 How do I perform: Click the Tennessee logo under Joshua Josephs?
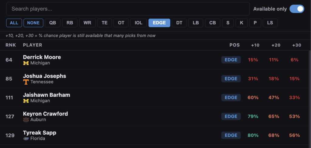pos(26,82)
